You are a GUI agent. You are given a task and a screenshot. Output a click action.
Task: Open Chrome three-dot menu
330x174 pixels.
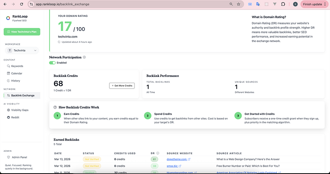[x=326, y=4]
